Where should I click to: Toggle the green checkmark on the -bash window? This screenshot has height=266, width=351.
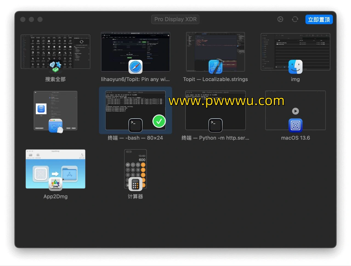point(159,121)
